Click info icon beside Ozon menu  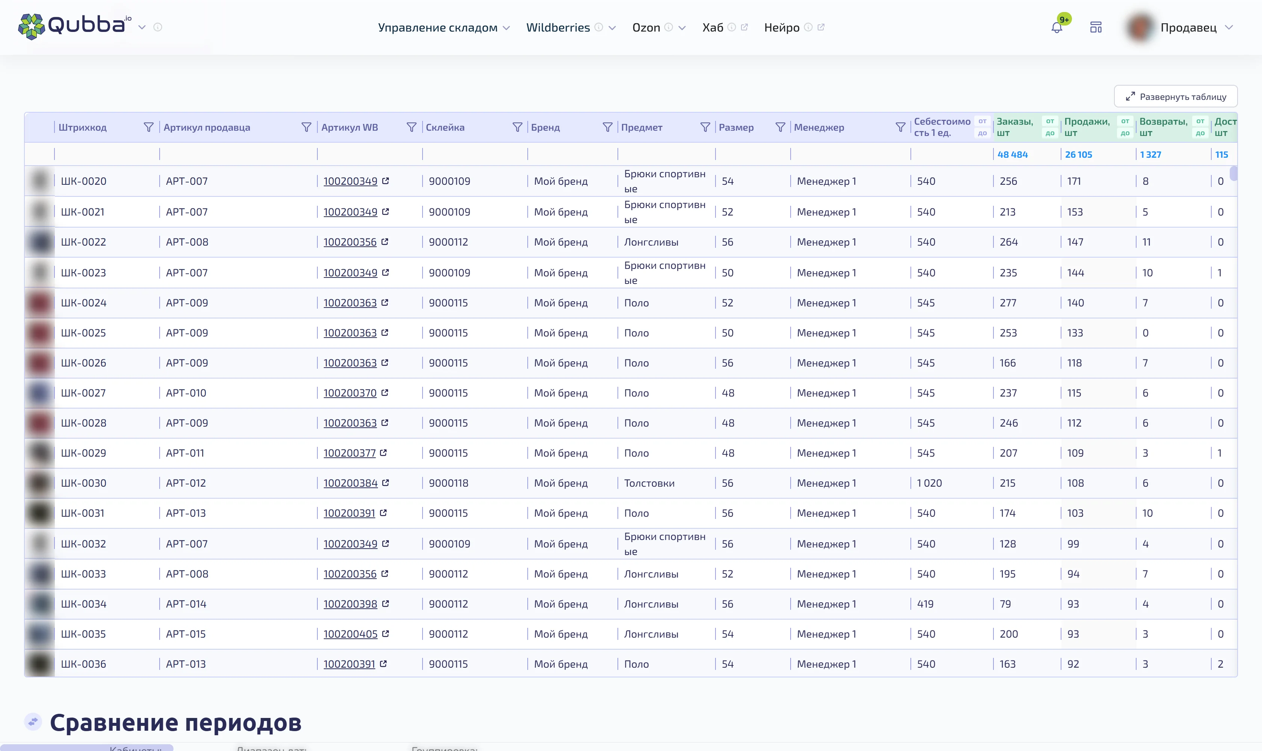click(669, 27)
